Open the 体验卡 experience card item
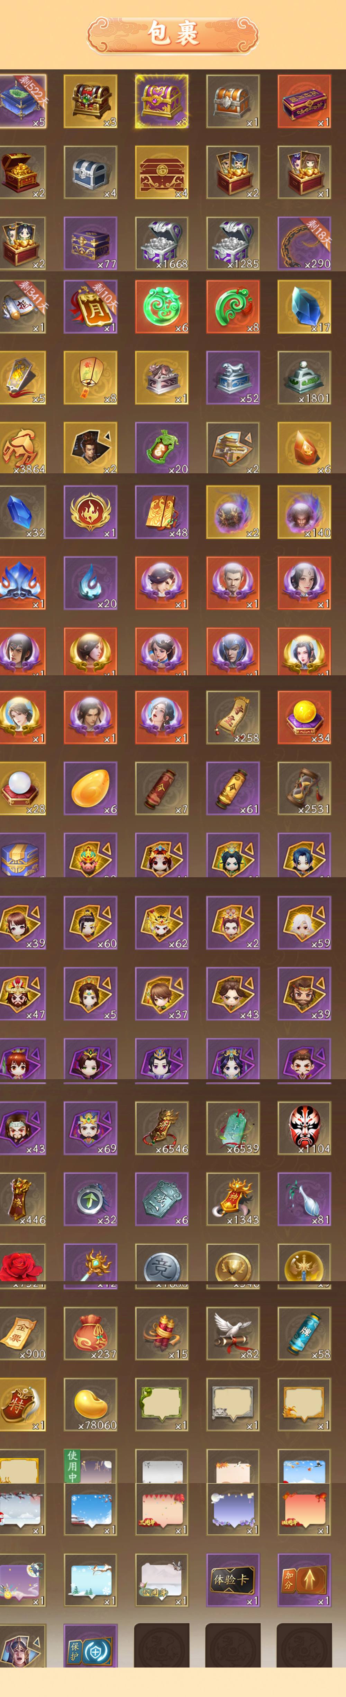This screenshot has height=1697, width=346. [233, 1580]
